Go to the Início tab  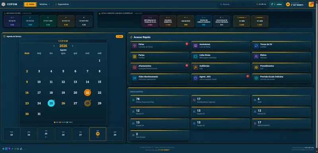(x=30, y=4)
